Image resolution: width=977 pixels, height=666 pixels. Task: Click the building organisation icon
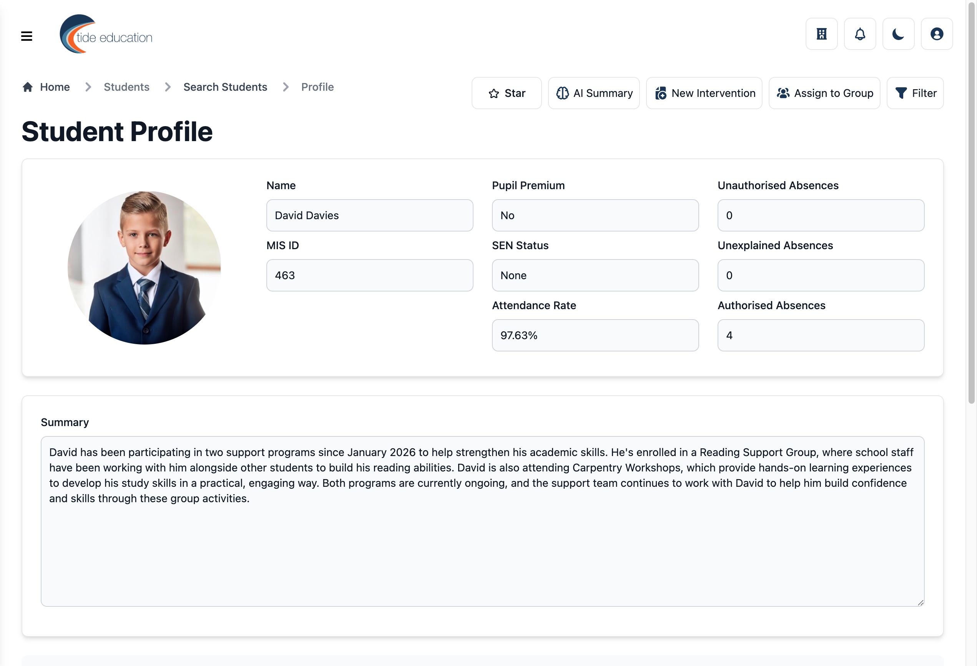[x=821, y=34]
